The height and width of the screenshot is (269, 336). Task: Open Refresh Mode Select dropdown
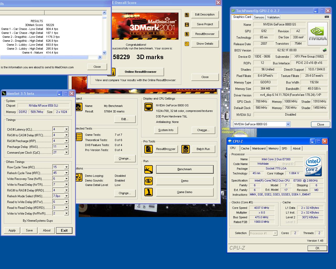(x=66, y=196)
